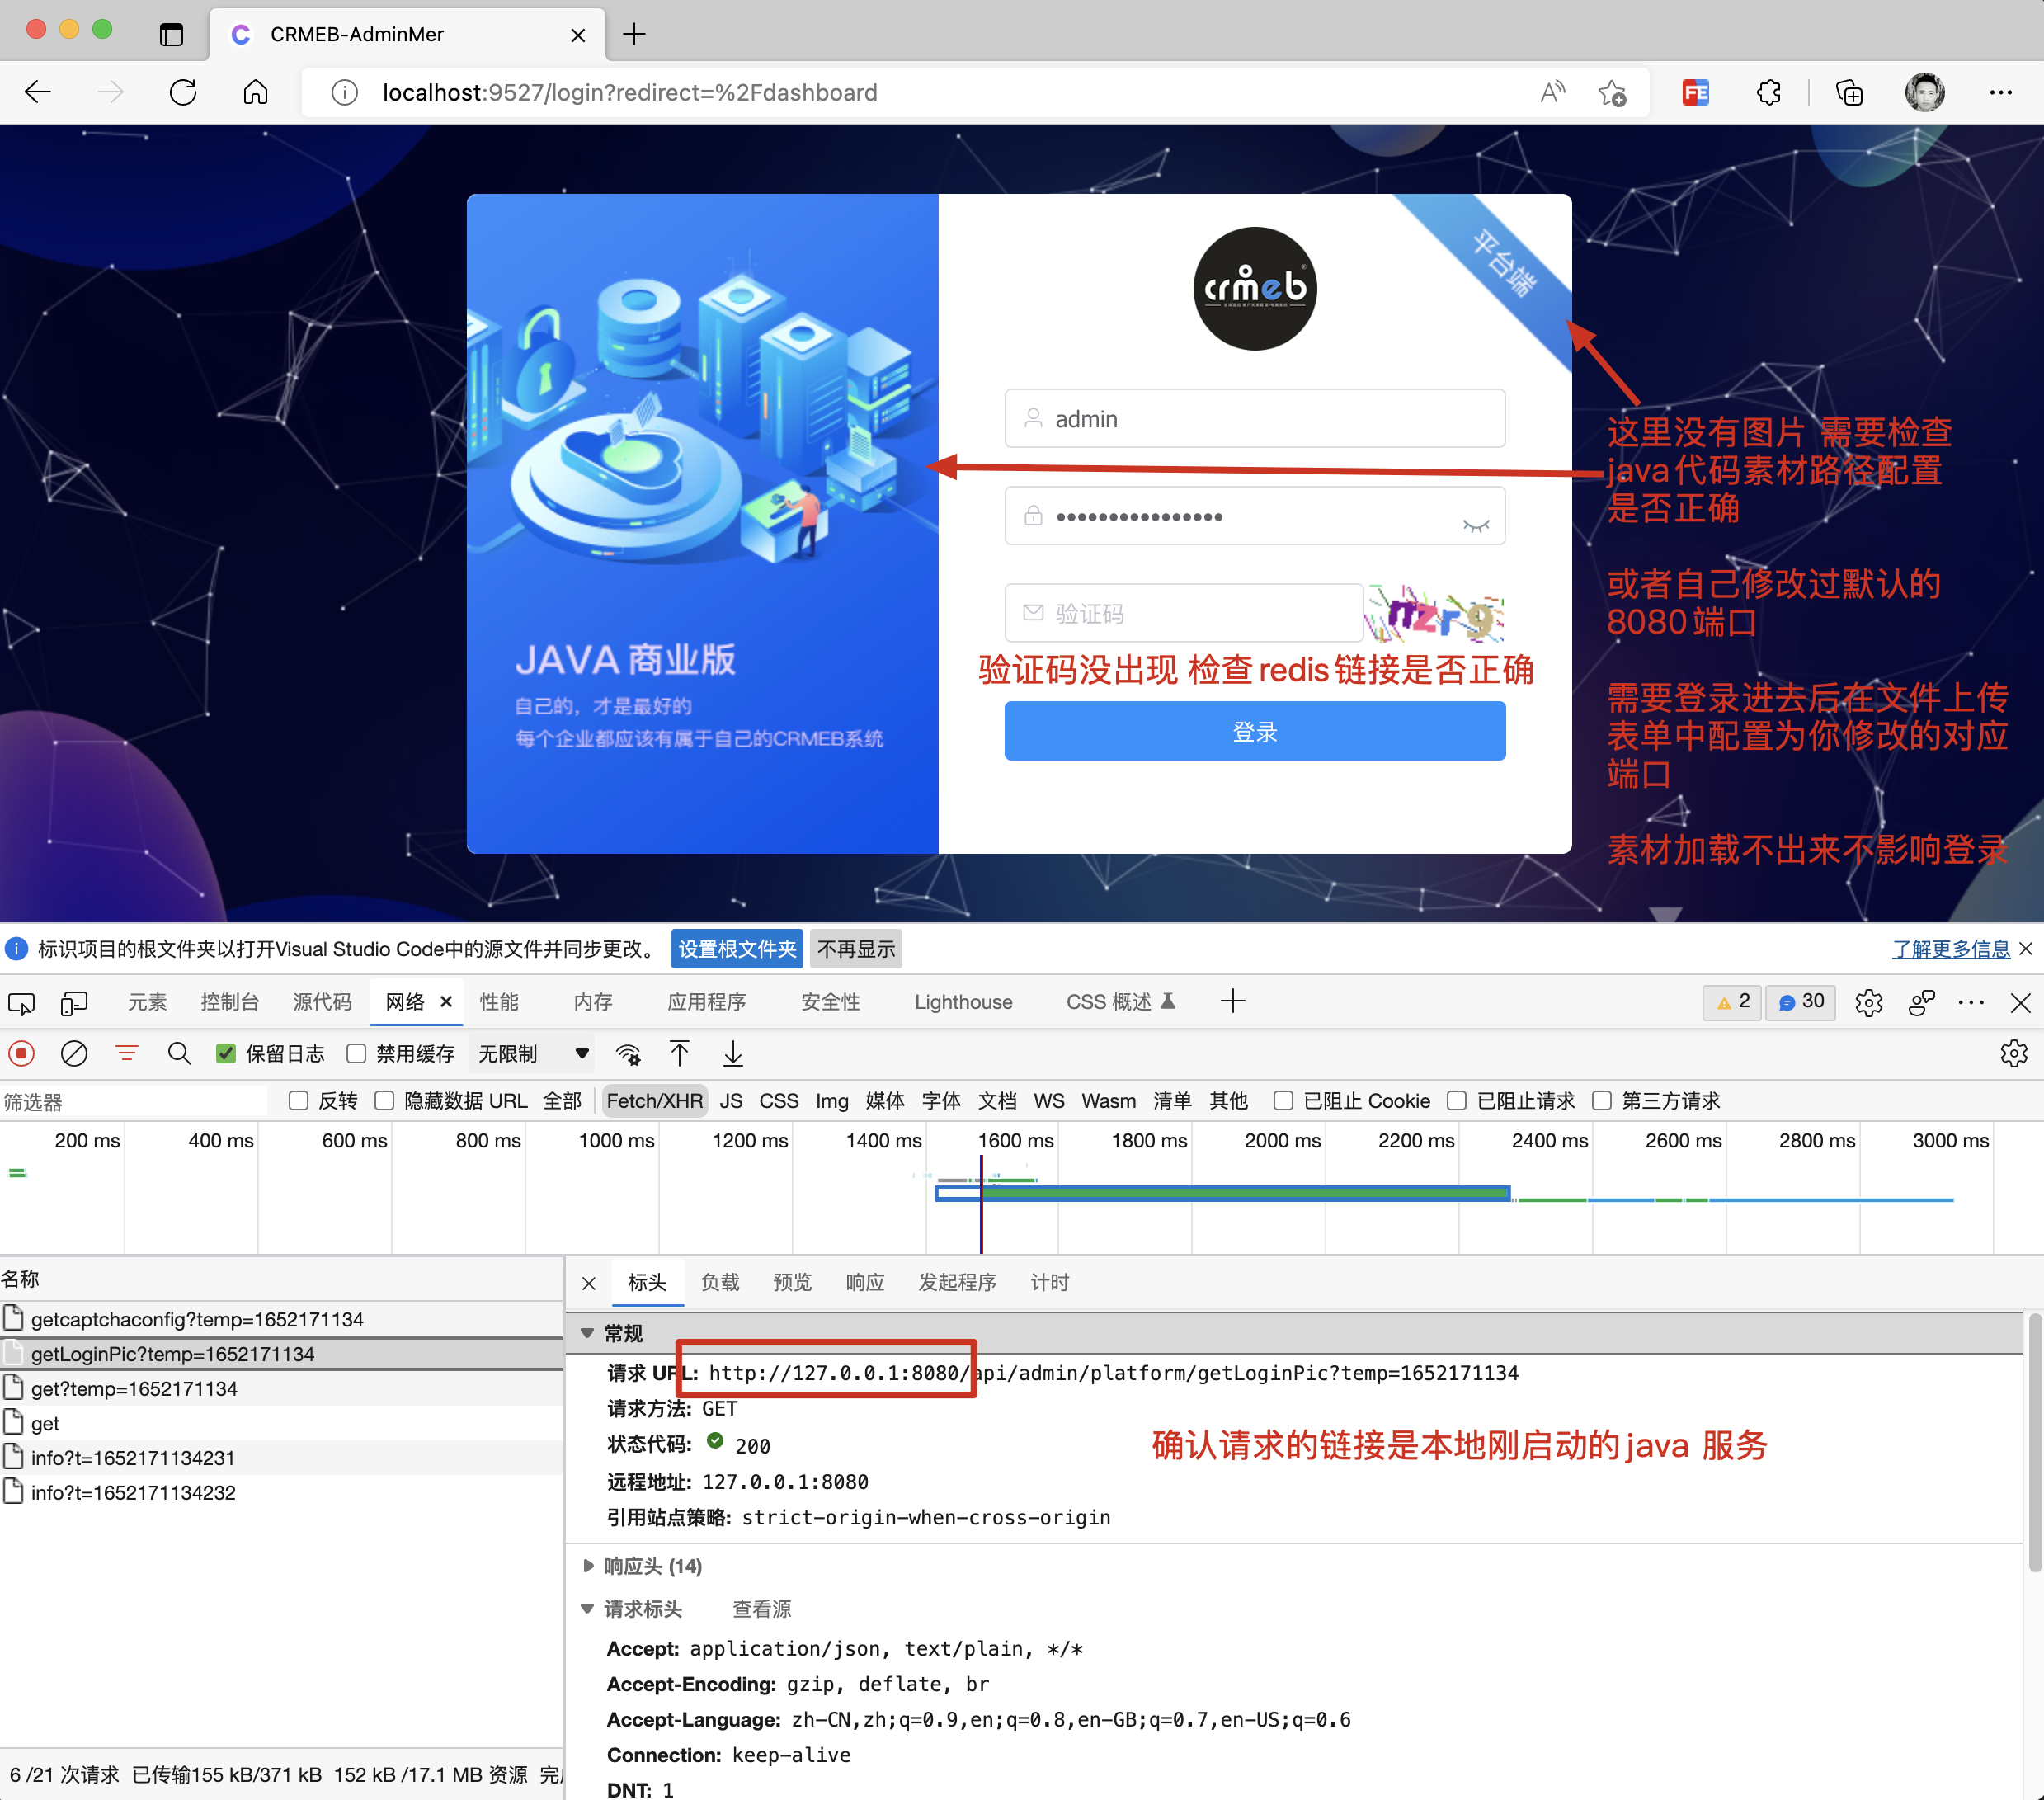Screen dimensions: 2044x1800
Task: Check the 隐藏数据 URL checkbox
Action: [385, 1101]
